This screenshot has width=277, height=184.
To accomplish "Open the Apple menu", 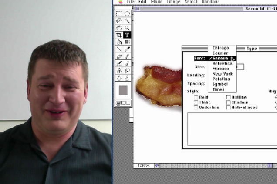I will [x=120, y=2].
